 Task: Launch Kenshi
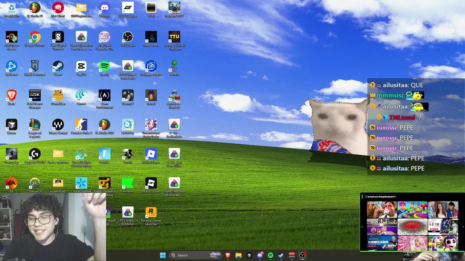click(x=128, y=156)
